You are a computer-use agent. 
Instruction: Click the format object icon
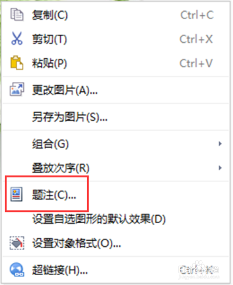(17, 243)
